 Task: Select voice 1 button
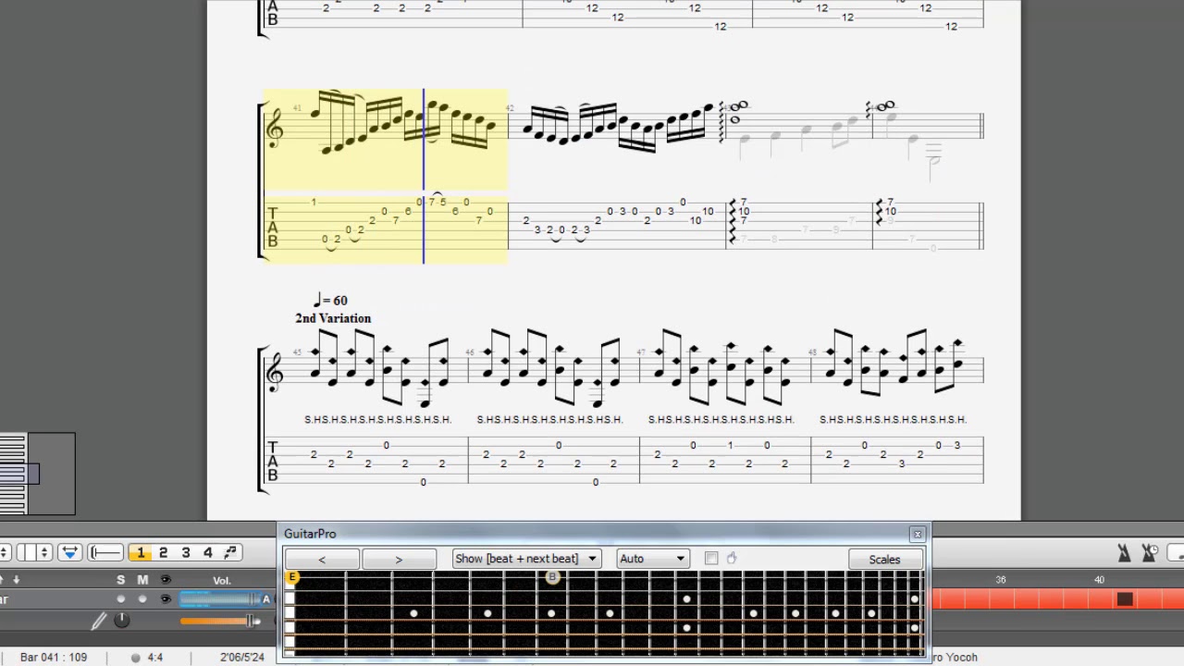141,552
